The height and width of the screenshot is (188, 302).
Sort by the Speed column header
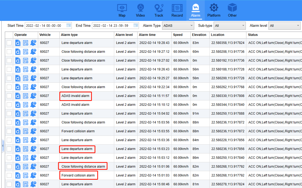181,35
